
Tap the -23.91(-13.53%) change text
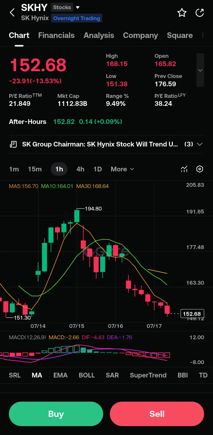click(x=35, y=81)
